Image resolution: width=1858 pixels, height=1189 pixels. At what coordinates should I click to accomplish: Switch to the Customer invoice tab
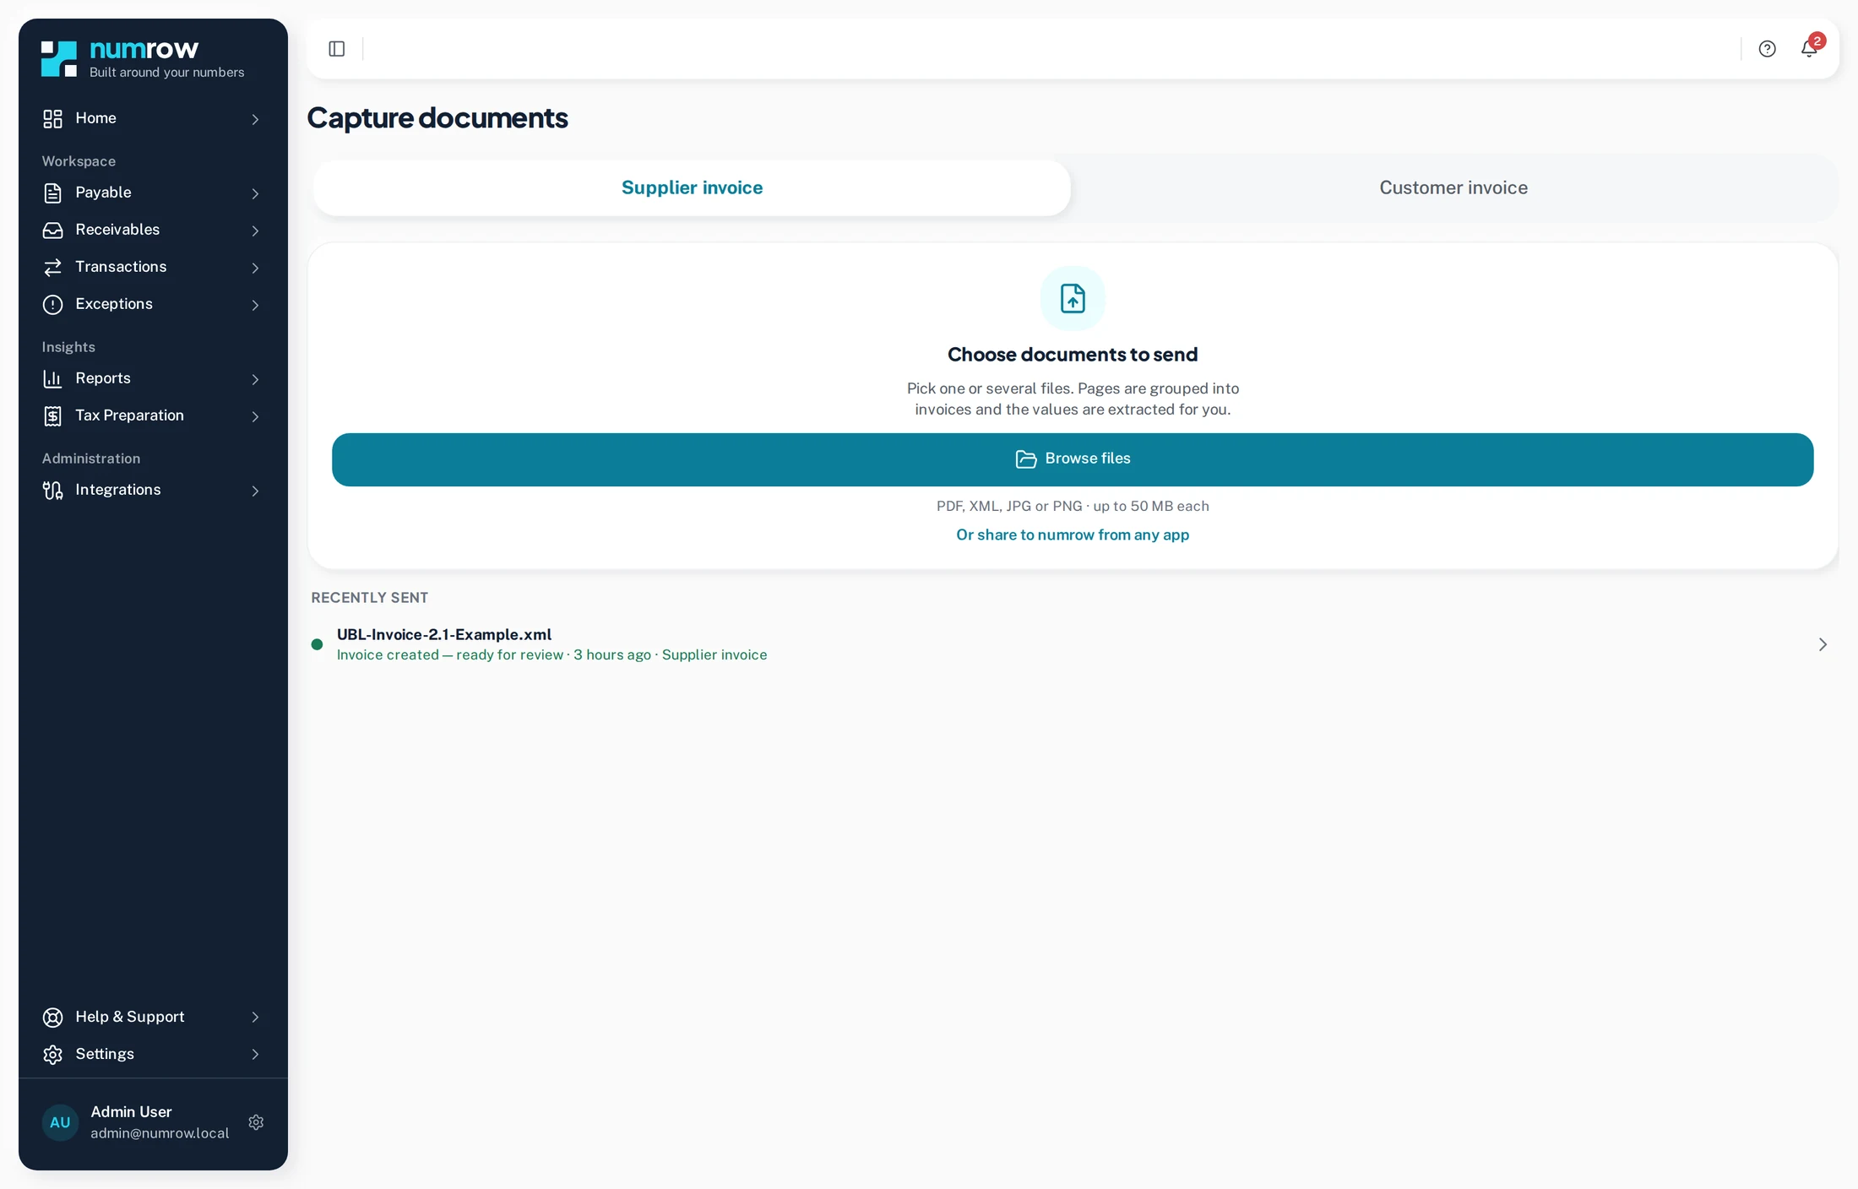point(1453,187)
